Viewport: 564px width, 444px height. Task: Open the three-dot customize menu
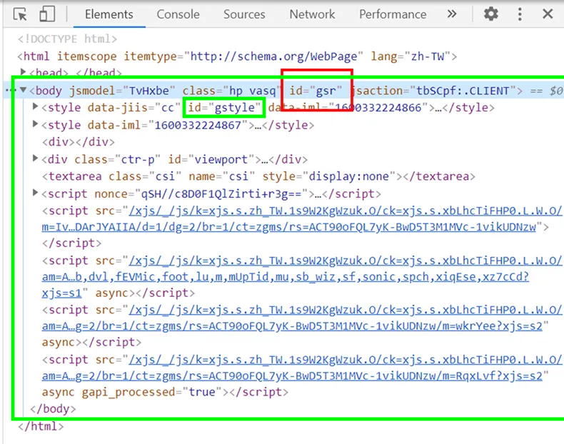pyautogui.click(x=520, y=14)
